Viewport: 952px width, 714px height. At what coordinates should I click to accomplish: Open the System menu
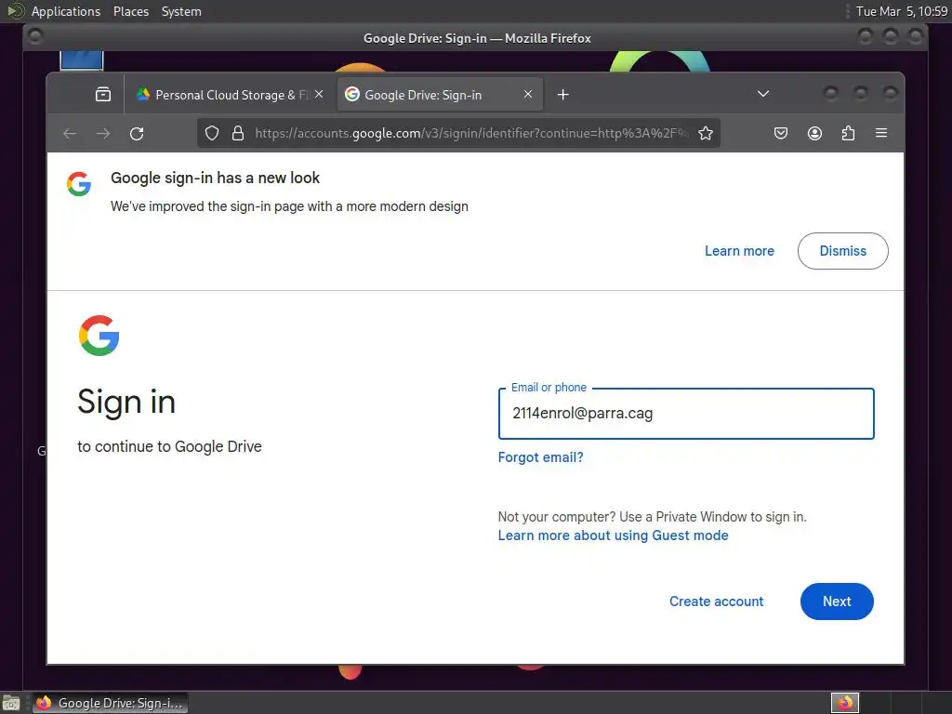[x=181, y=11]
